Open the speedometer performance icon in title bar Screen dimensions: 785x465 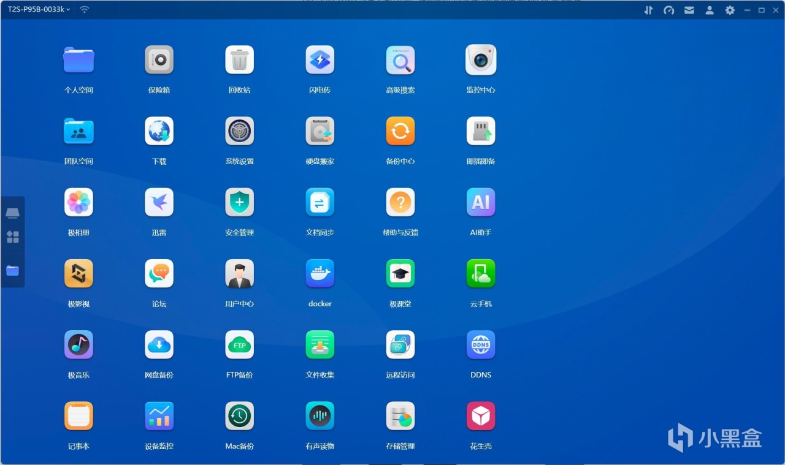coord(669,10)
